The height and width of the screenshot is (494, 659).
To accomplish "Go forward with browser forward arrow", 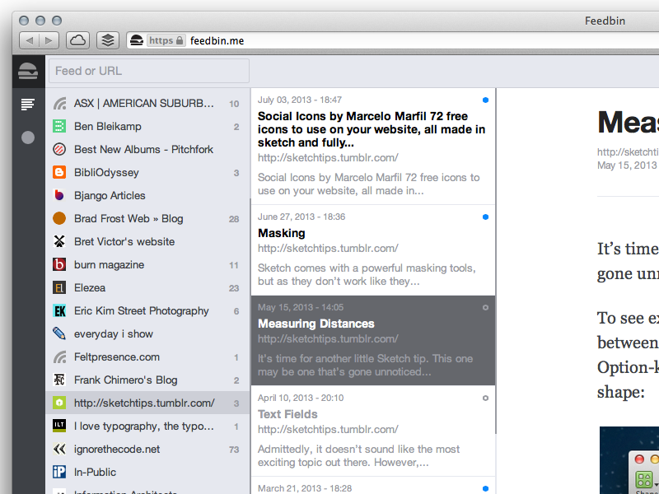I will [x=49, y=40].
